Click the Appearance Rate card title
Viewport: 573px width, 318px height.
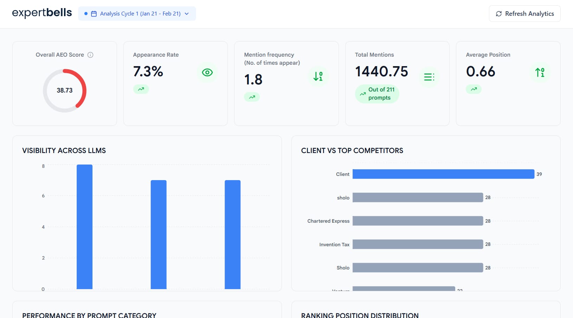[156, 55]
